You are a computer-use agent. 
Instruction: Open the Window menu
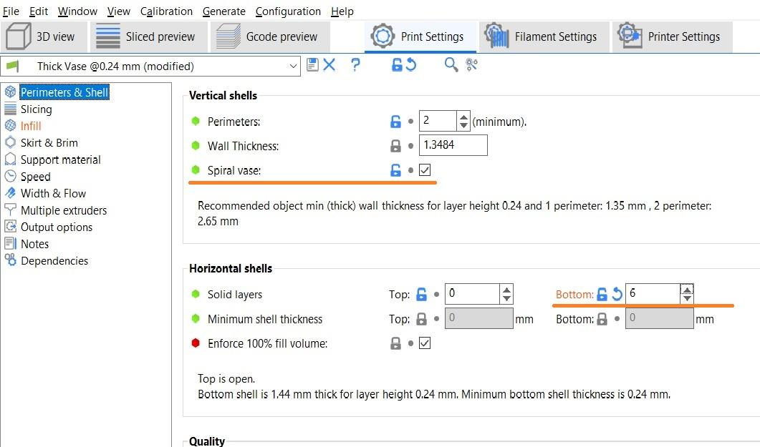[77, 11]
